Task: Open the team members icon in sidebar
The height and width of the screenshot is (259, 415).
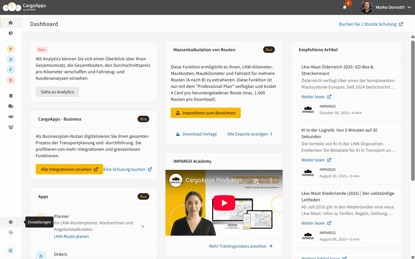Action: click(11, 127)
